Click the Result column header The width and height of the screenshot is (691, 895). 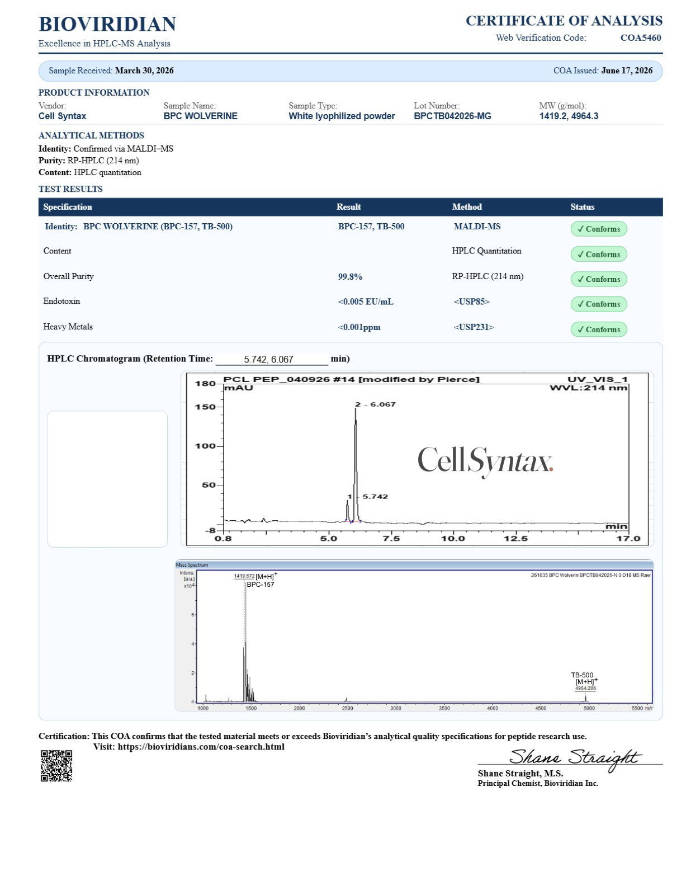tap(349, 207)
